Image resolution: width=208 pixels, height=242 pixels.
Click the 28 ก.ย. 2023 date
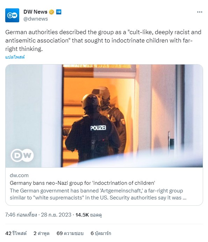[x=56, y=215]
